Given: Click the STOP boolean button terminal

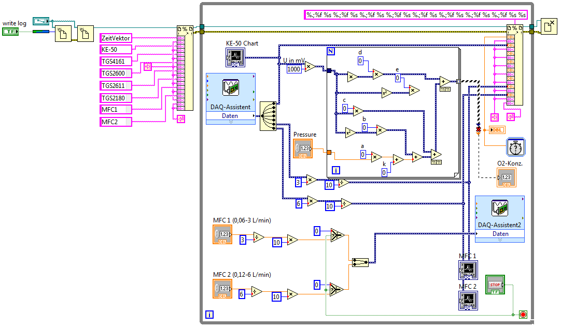Looking at the screenshot, I should [x=495, y=285].
